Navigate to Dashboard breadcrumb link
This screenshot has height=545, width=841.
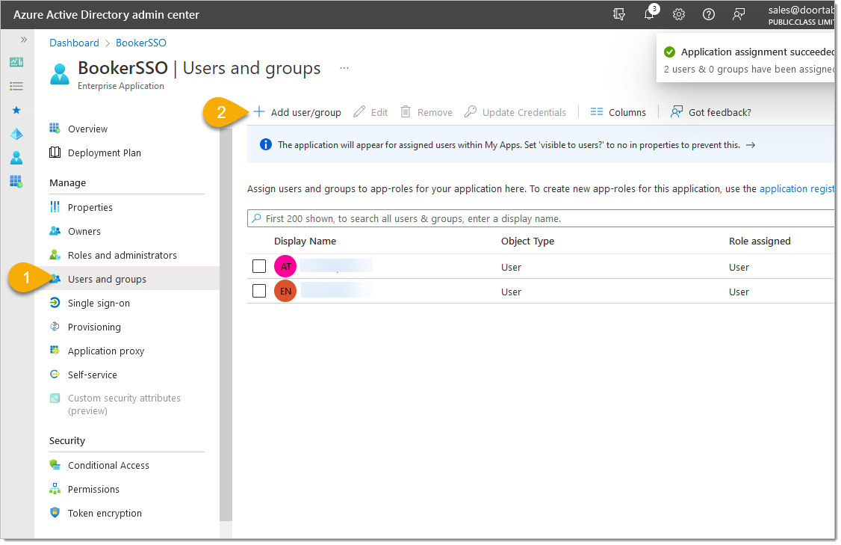pyautogui.click(x=74, y=43)
